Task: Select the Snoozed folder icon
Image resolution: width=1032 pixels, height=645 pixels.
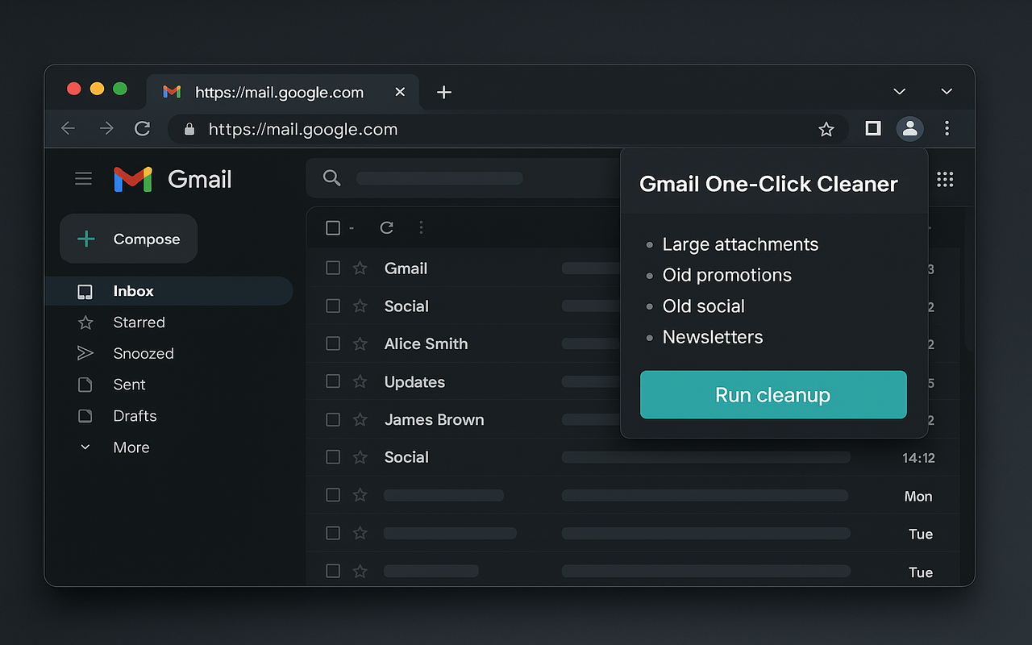Action: pyautogui.click(x=86, y=353)
